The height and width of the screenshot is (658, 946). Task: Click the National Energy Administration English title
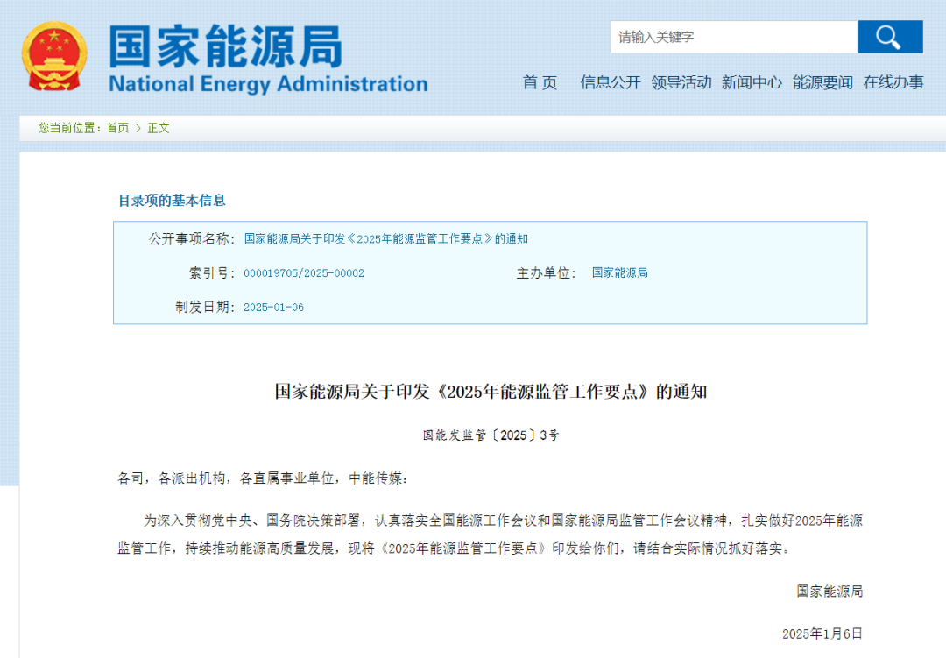268,85
